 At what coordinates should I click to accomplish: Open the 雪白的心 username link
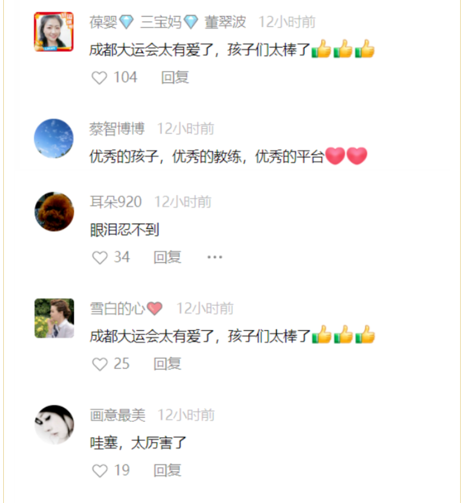(126, 309)
